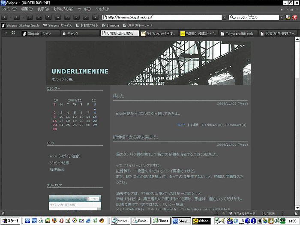Switch to ライフハッカー tab
Image resolution: width=300 pixels, height=225 pixels.
tap(159, 33)
